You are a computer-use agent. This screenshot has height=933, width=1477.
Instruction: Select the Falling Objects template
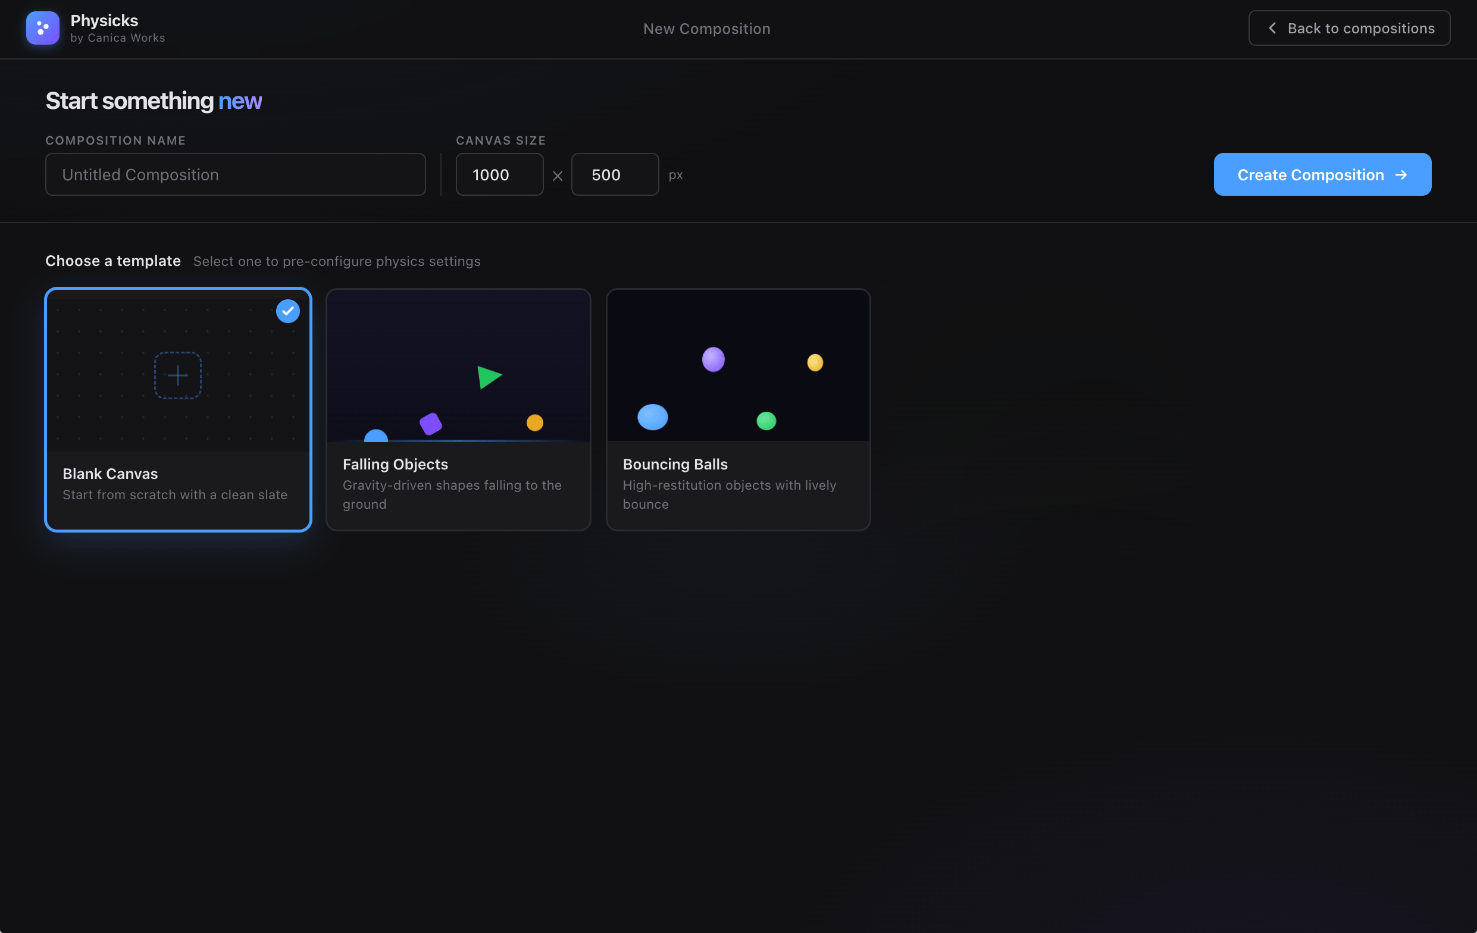(x=458, y=410)
